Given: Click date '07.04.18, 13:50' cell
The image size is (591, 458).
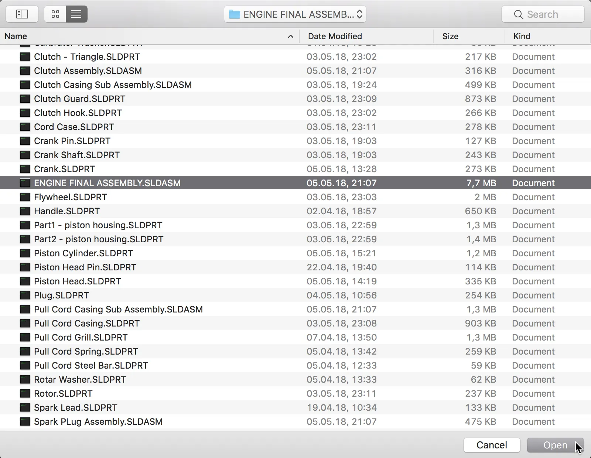Looking at the screenshot, I should pos(342,337).
